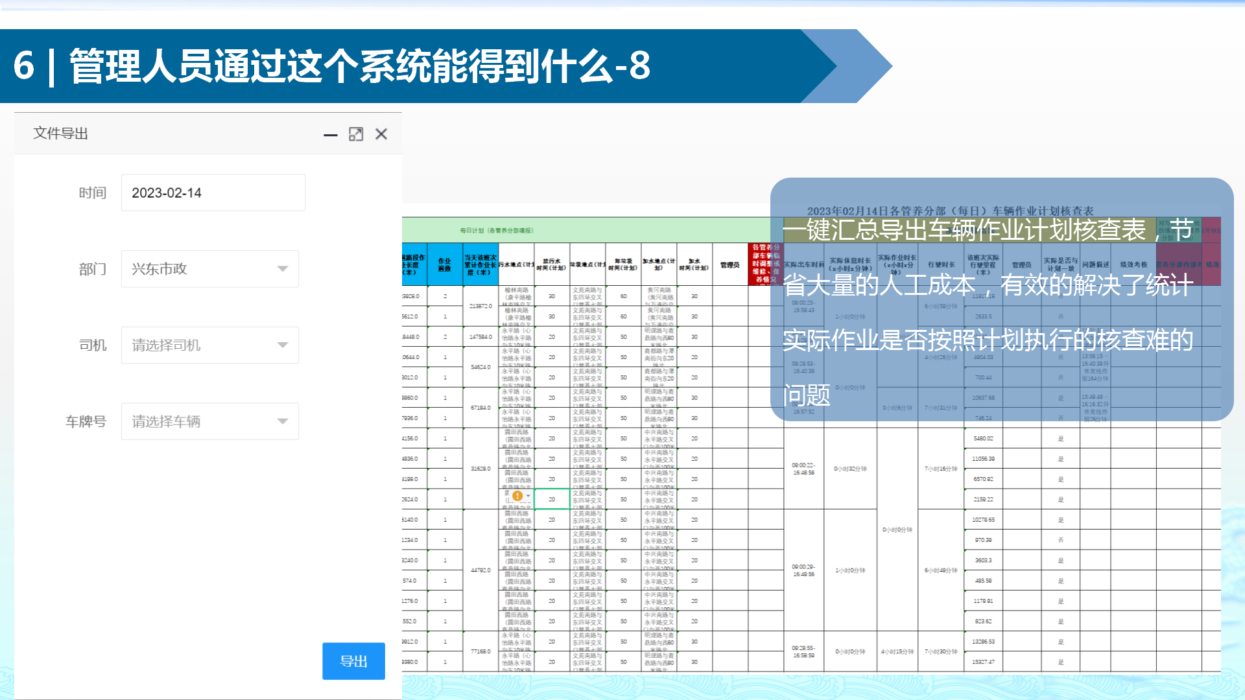The width and height of the screenshot is (1245, 700).
Task: Maximize the 文件导出 dialog window
Action: (x=356, y=134)
